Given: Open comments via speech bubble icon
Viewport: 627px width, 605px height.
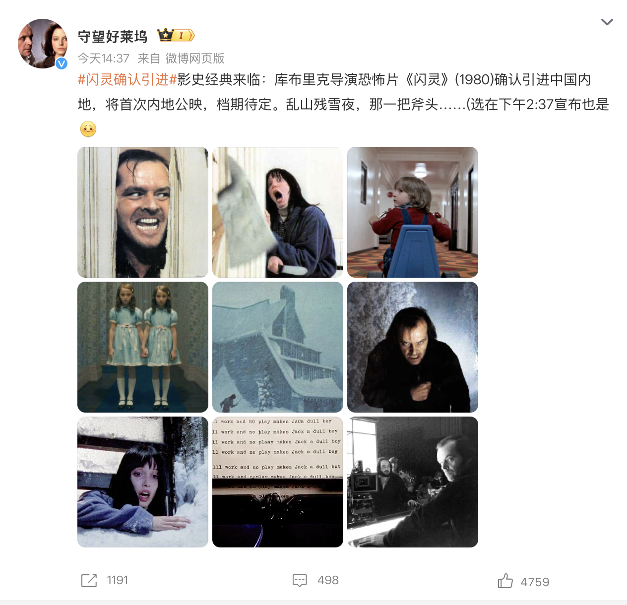Looking at the screenshot, I should 300,580.
